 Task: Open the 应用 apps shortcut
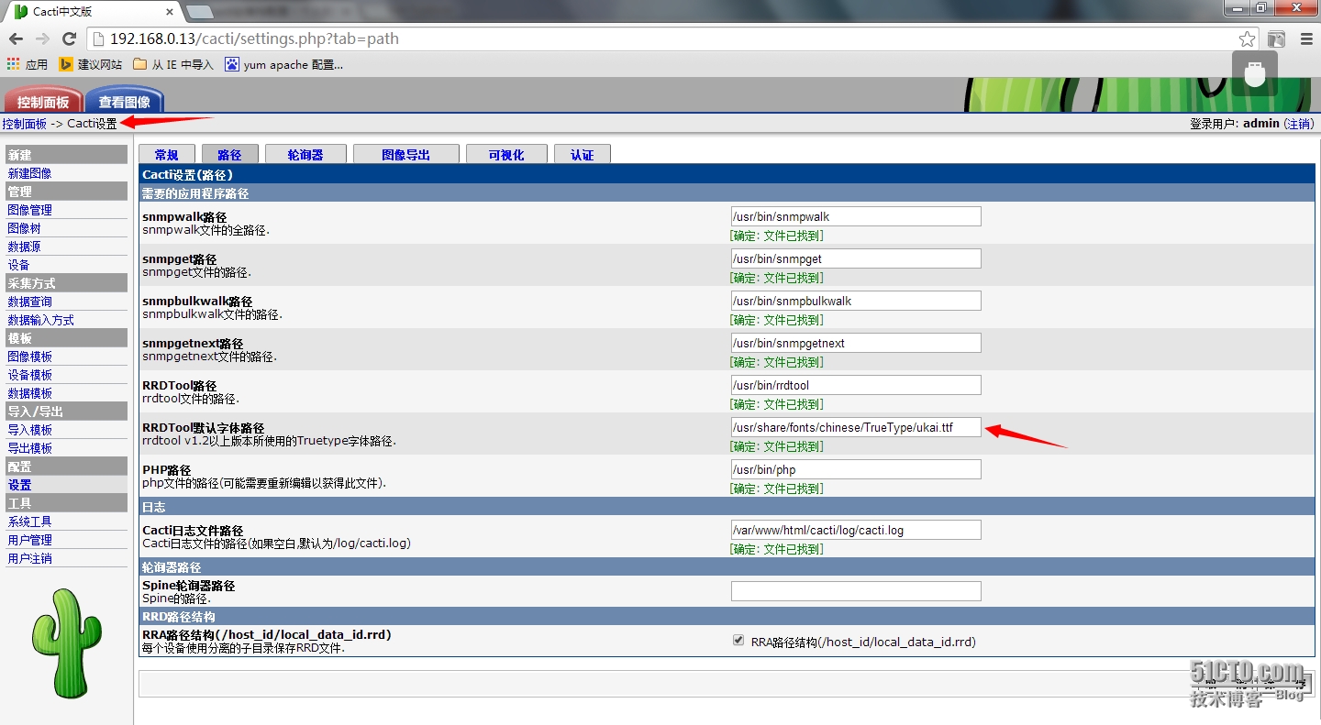coord(28,64)
